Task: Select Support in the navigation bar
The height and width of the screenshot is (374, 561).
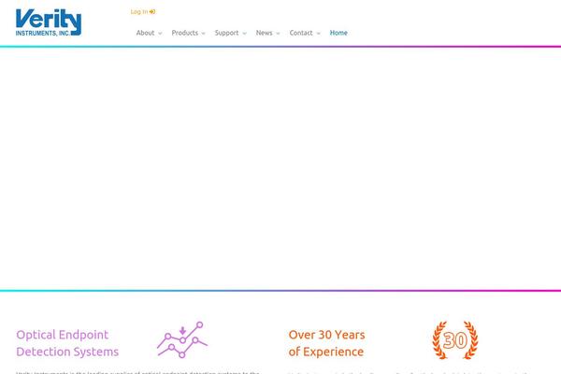Action: [226, 33]
